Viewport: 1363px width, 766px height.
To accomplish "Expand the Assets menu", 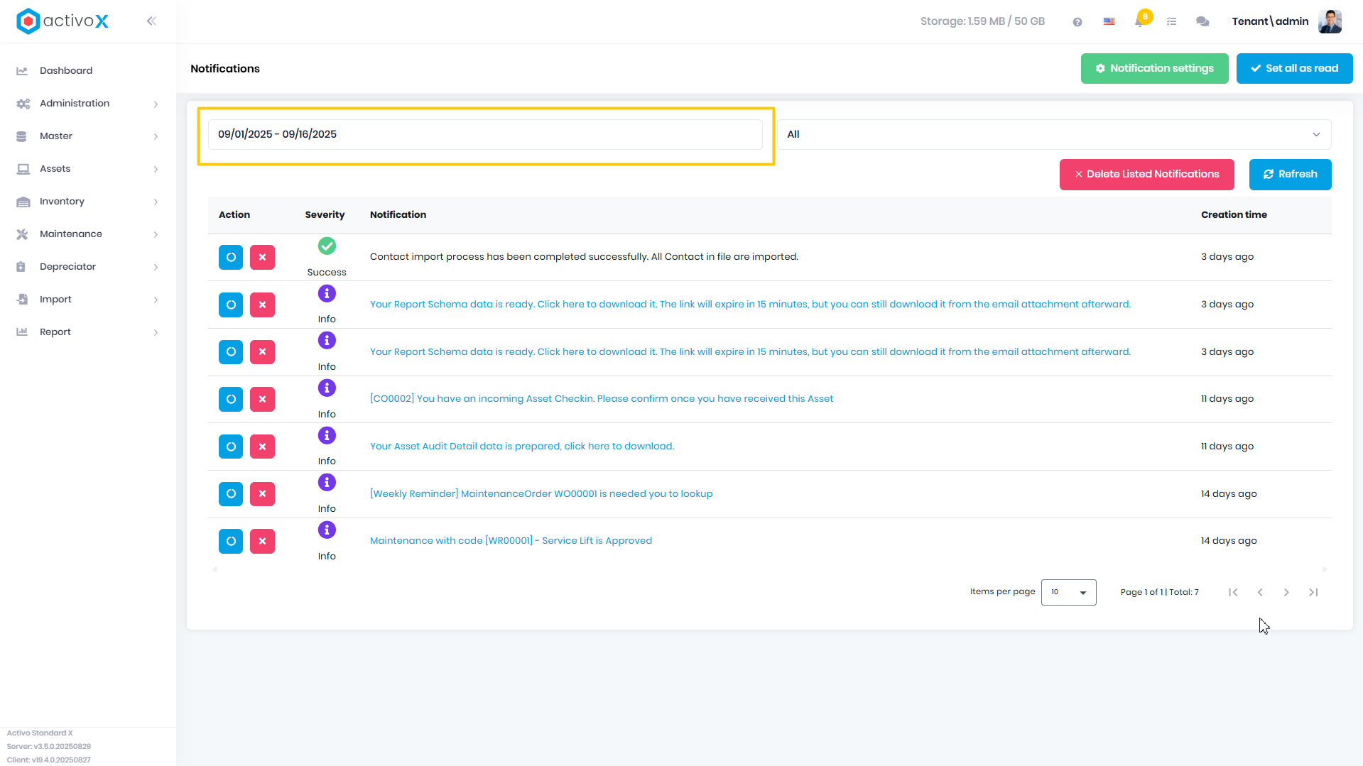I will (88, 168).
